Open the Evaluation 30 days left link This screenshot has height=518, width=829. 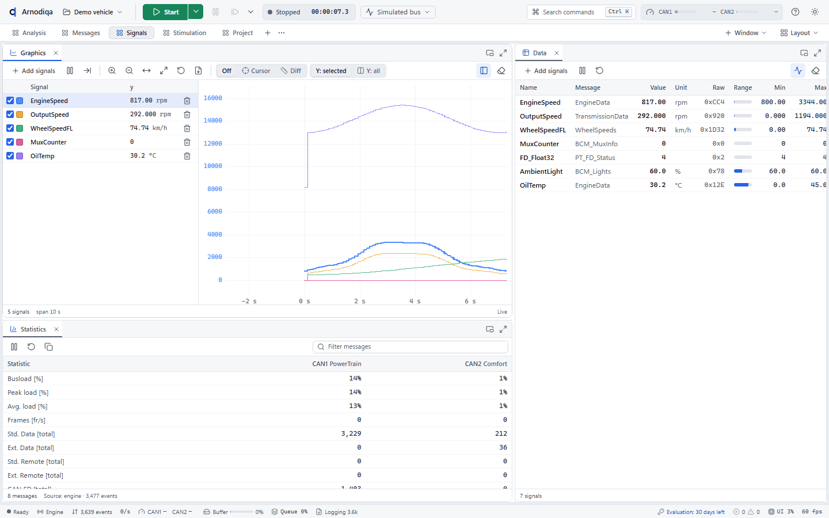pos(691,512)
